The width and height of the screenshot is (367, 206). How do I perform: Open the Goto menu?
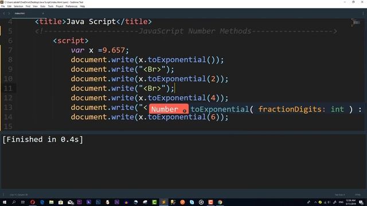(x=42, y=6)
